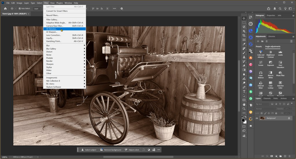Select the Eyedropper tool
This screenshot has width=296, height=159.
(244, 44)
